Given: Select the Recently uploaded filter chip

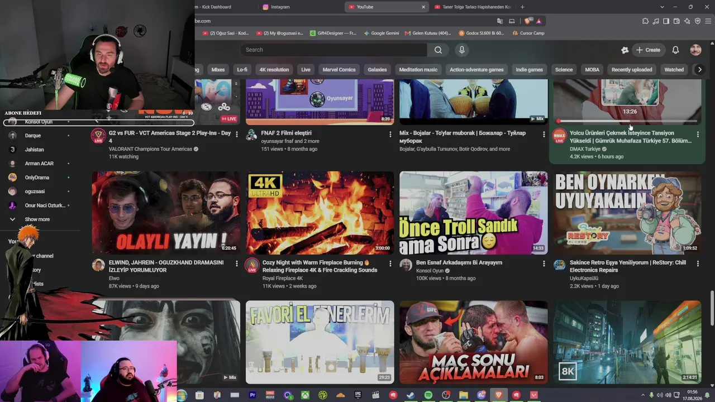Looking at the screenshot, I should pyautogui.click(x=632, y=70).
